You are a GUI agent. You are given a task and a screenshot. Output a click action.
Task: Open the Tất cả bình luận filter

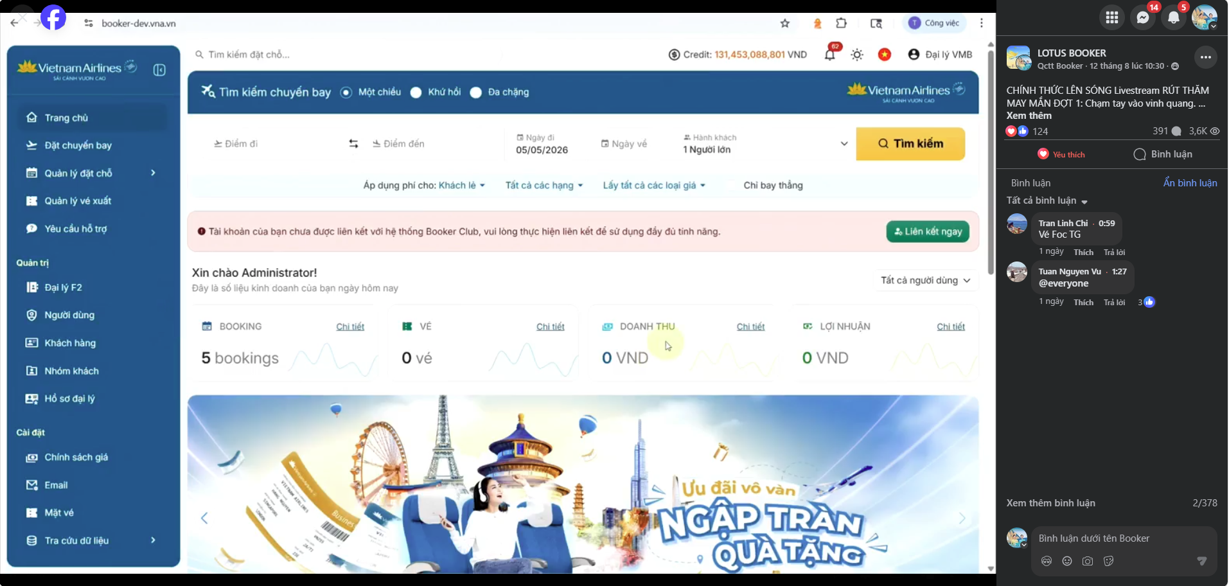(x=1047, y=200)
